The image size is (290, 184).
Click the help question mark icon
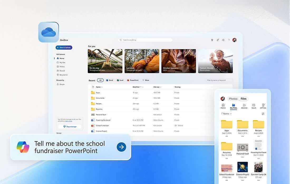coord(229,40)
